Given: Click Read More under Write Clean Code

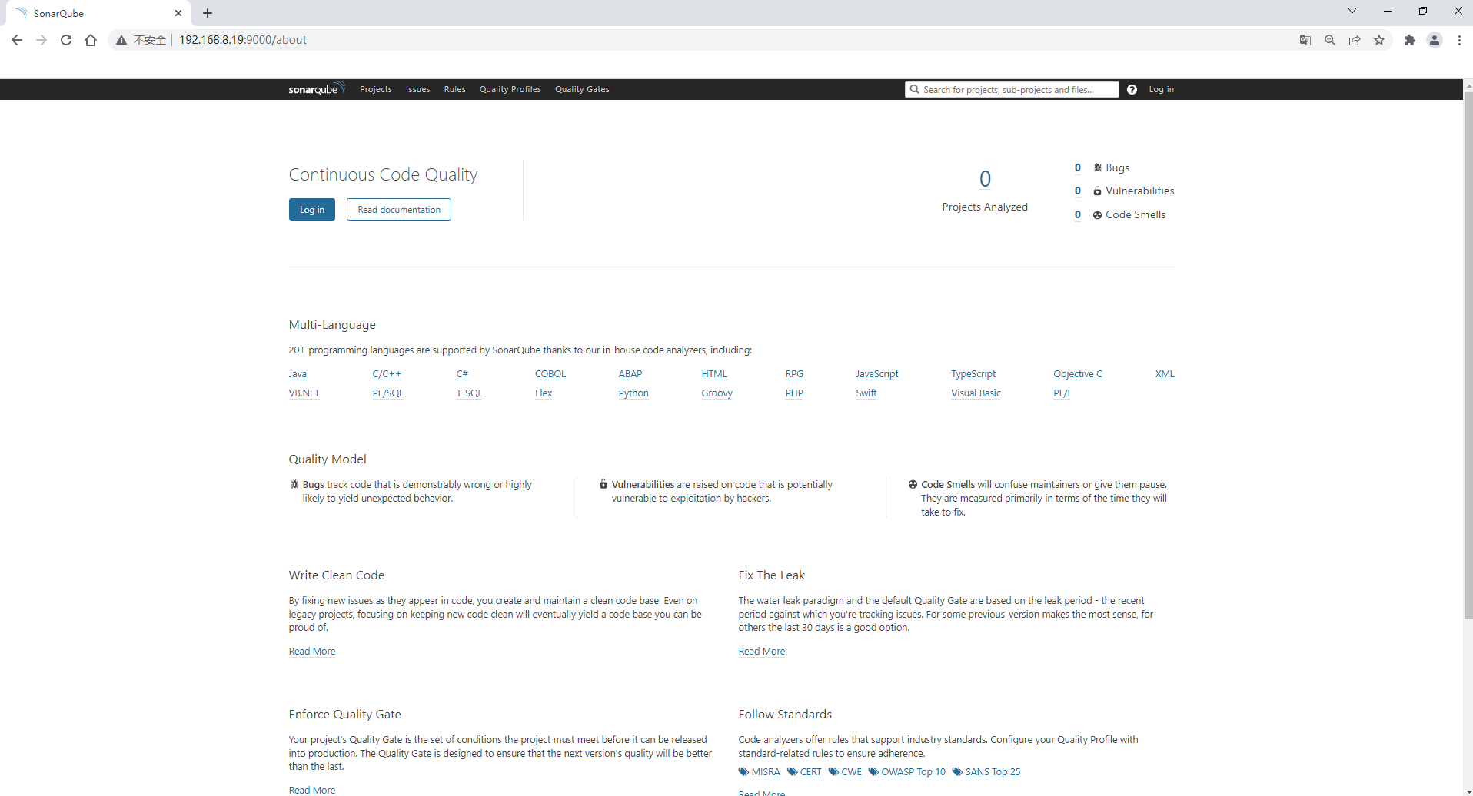Looking at the screenshot, I should pyautogui.click(x=312, y=652).
